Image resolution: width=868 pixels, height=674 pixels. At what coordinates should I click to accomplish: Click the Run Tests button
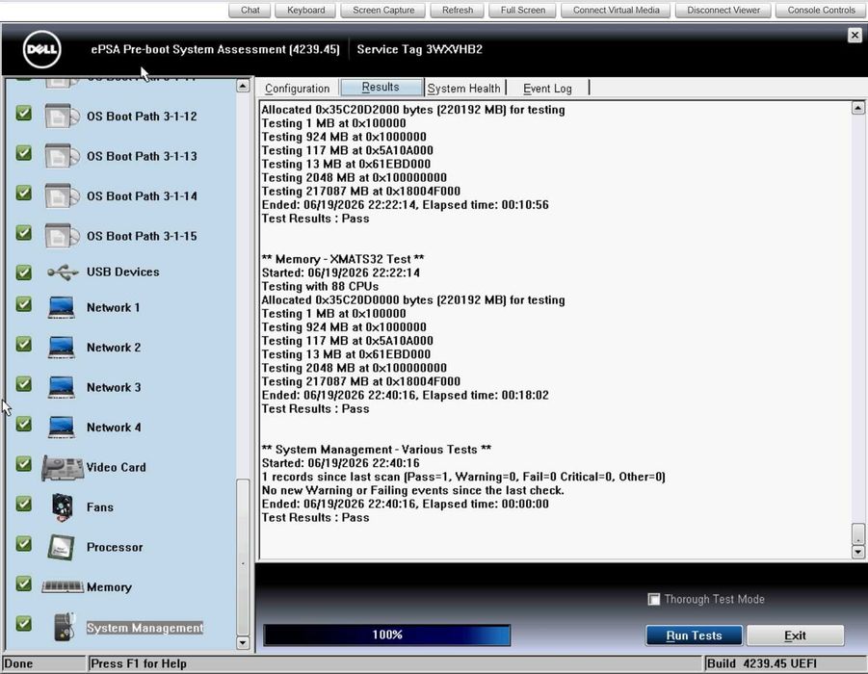(x=694, y=635)
